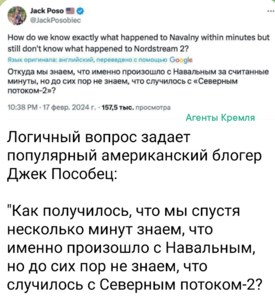The width and height of the screenshot is (275, 301).
Task: Click the 17 февр. 2024 г. date
Action: click(x=50, y=108)
